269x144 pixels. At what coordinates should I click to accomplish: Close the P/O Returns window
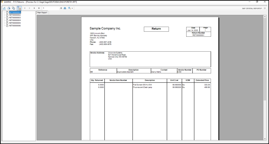pyautogui.click(x=265, y=2)
